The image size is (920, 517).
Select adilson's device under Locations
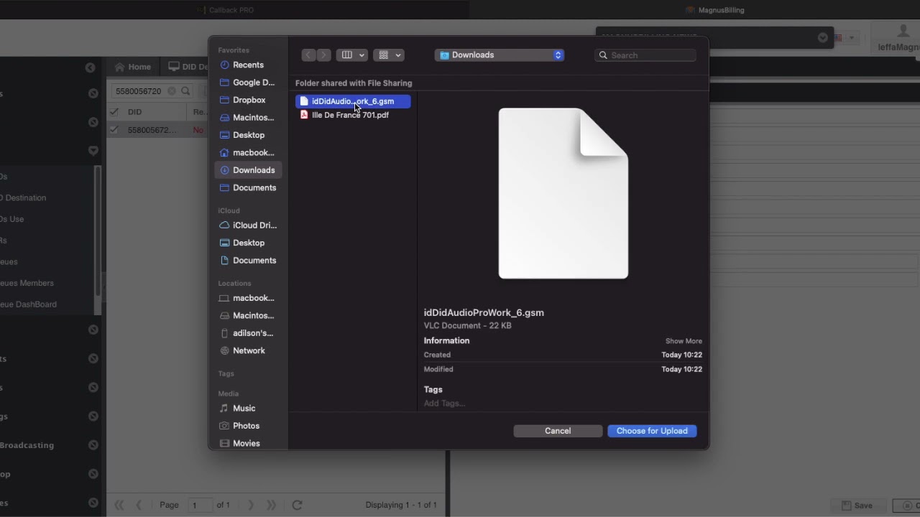pos(248,333)
